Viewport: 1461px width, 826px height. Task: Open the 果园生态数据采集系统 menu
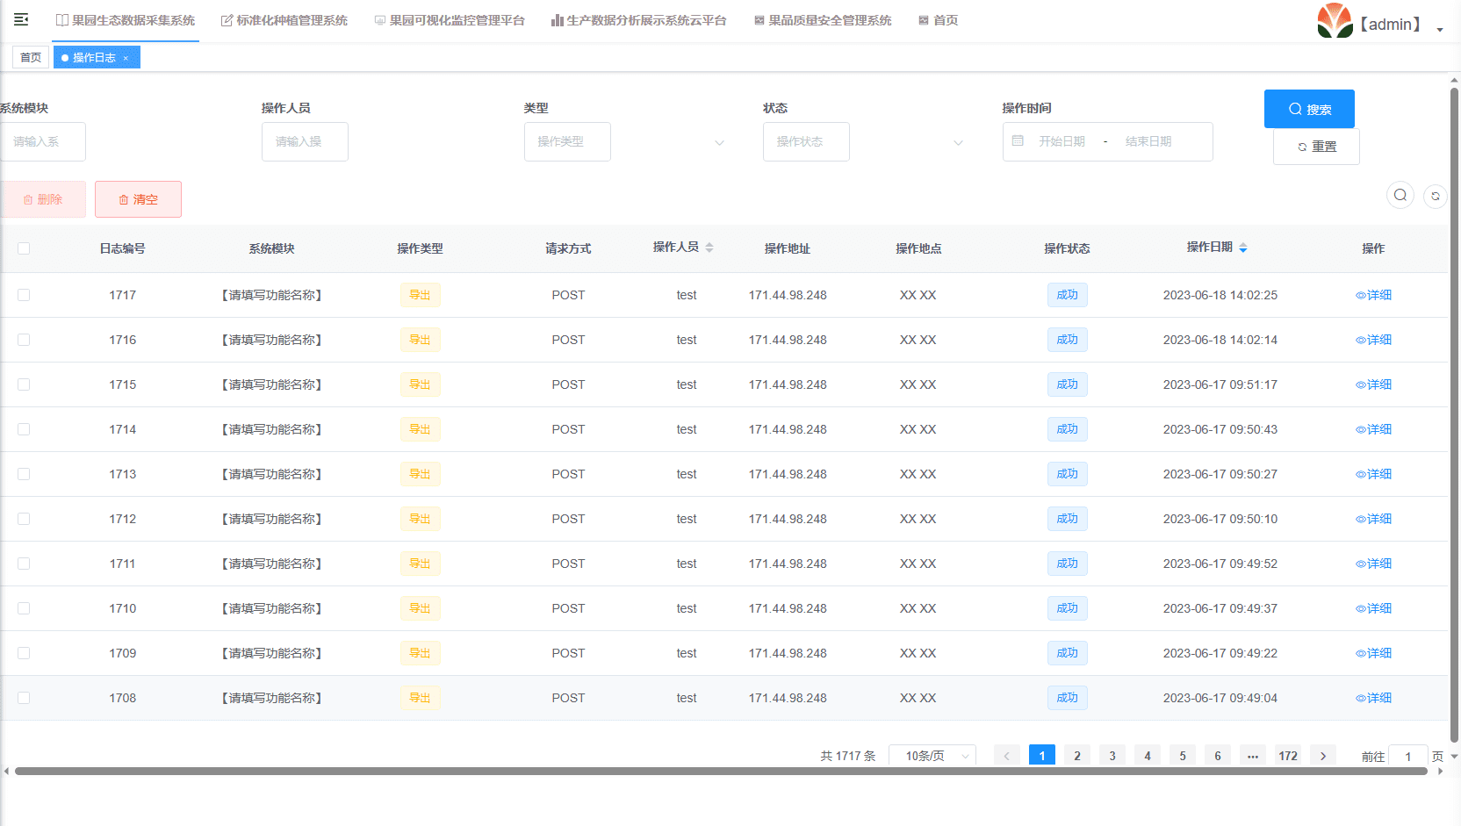126,20
